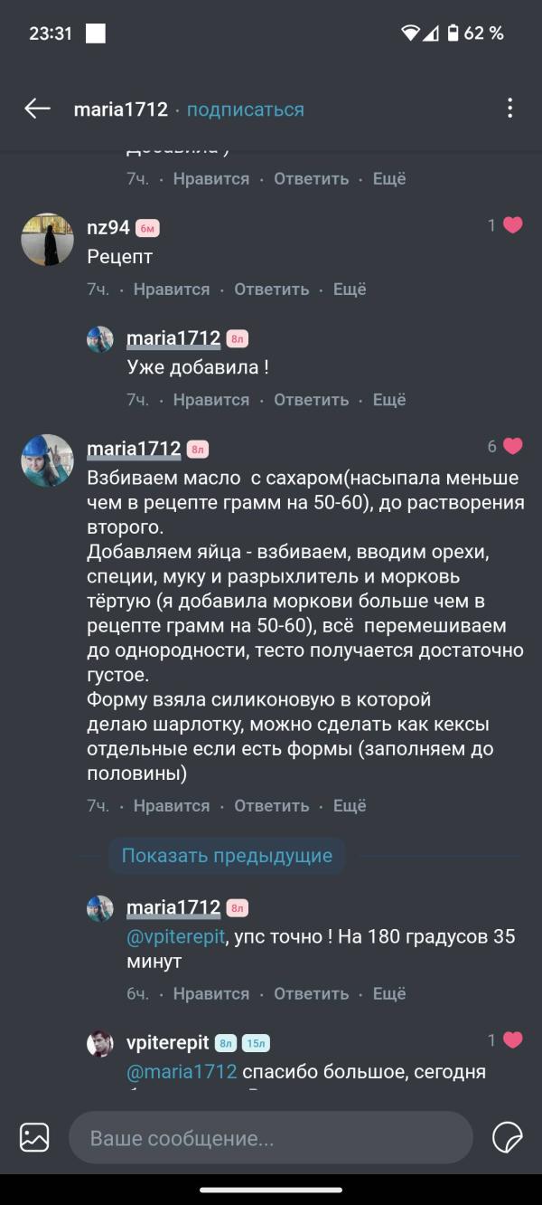Screen dimensions: 542x1205
Task: Open nz94's profile avatar
Action: (x=47, y=240)
